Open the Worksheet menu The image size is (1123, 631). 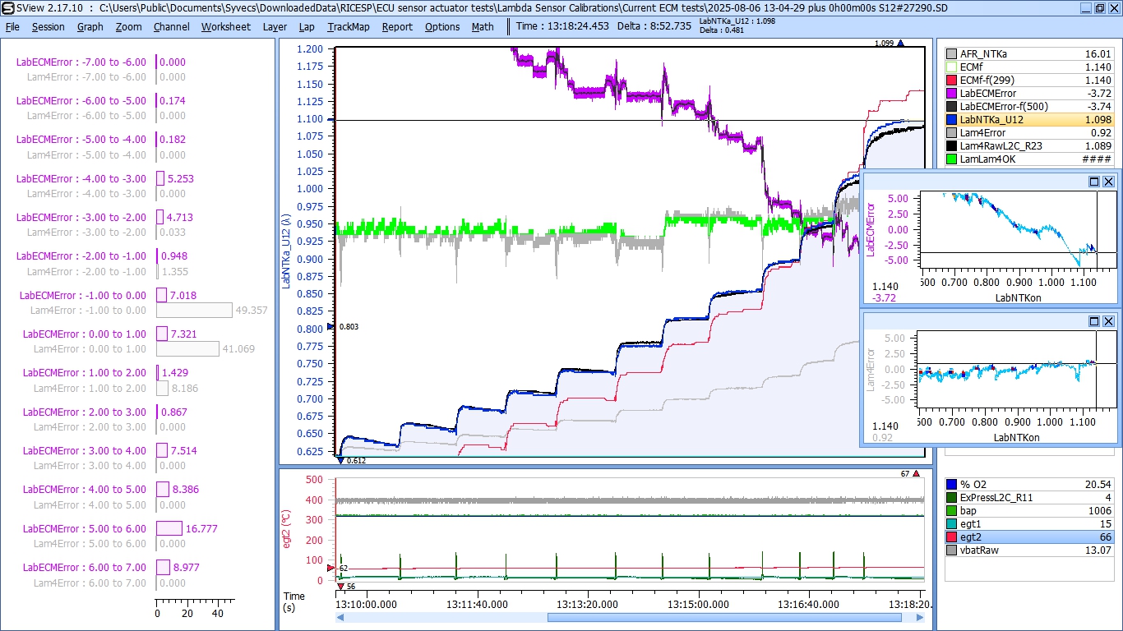[225, 26]
